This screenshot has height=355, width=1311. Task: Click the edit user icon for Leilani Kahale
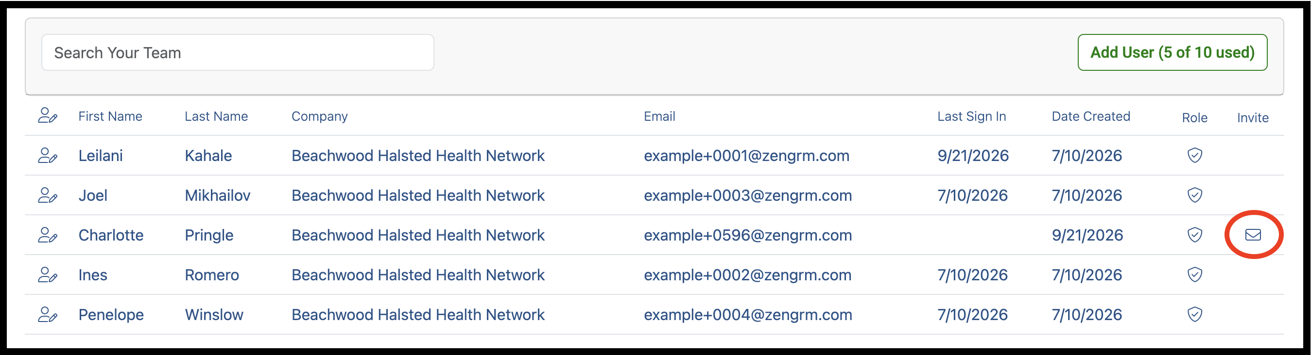47,155
